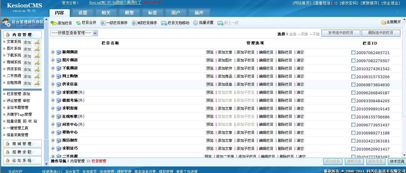The width and height of the screenshot is (406, 173).
Task: Switch to the 设置 tab
Action: (x=82, y=13)
